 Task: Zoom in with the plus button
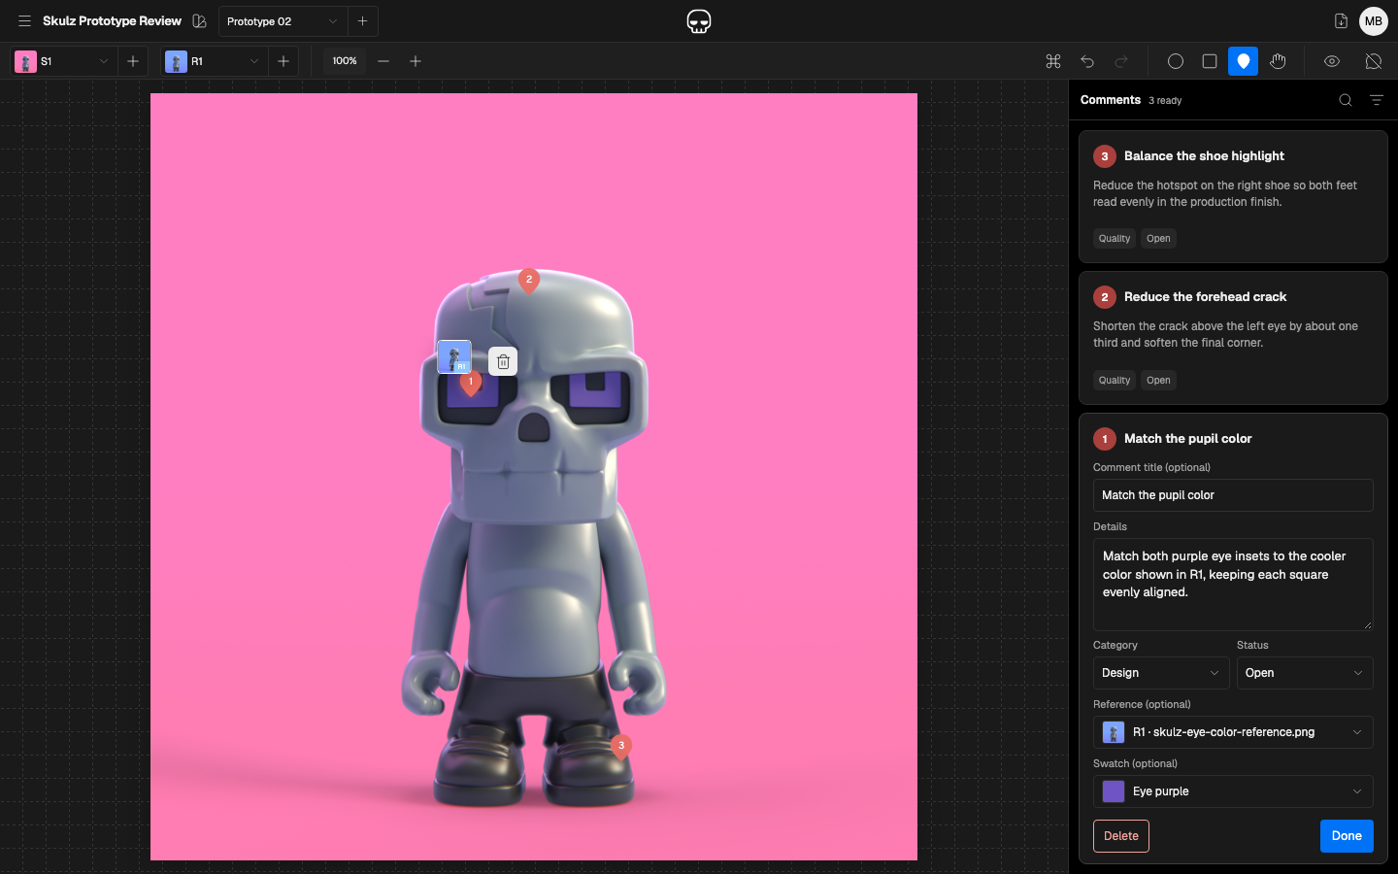point(416,61)
